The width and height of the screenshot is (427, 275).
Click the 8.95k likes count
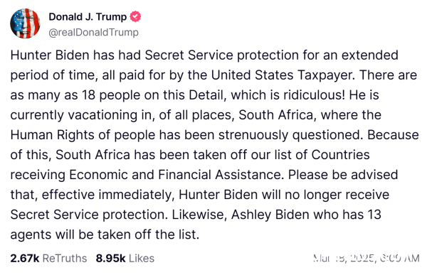[x=110, y=258]
